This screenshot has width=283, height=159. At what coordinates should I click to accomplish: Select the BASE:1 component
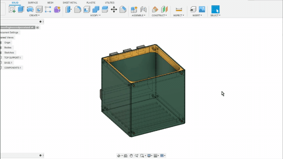click(8, 63)
